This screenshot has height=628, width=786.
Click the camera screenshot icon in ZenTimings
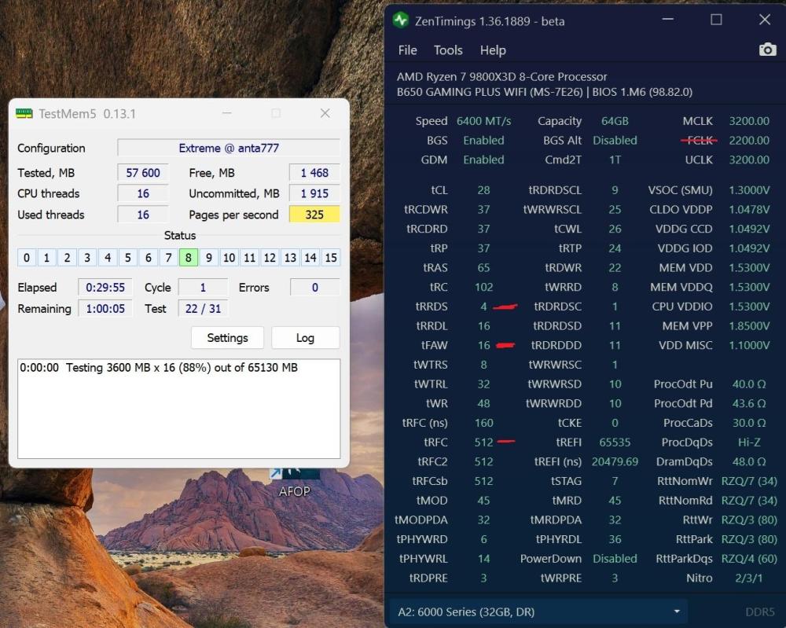[x=767, y=50]
